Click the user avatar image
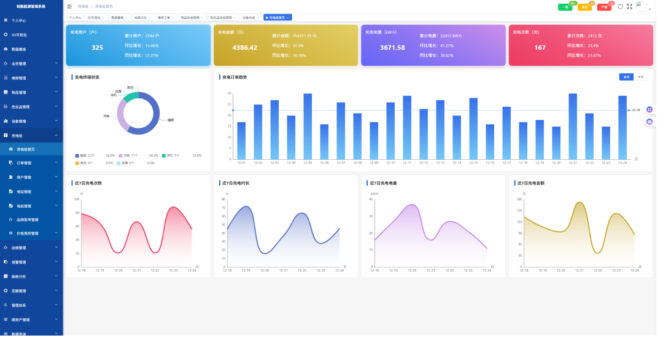The width and height of the screenshot is (663, 338). tap(641, 6)
